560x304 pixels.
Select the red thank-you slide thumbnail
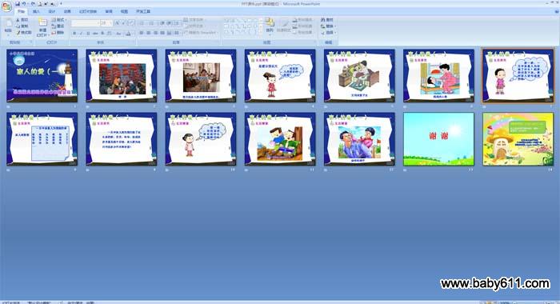pyautogui.click(x=438, y=139)
